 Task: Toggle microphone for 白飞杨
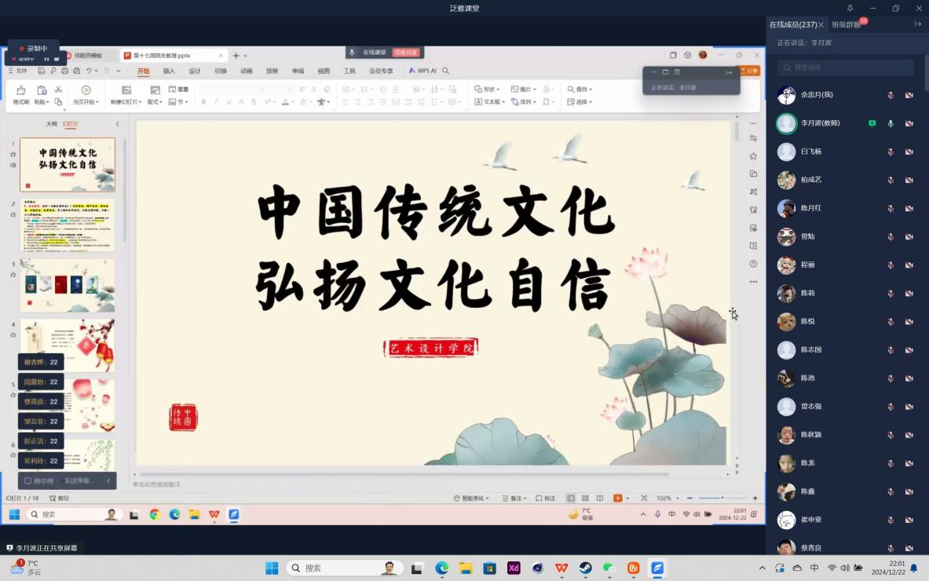891,152
